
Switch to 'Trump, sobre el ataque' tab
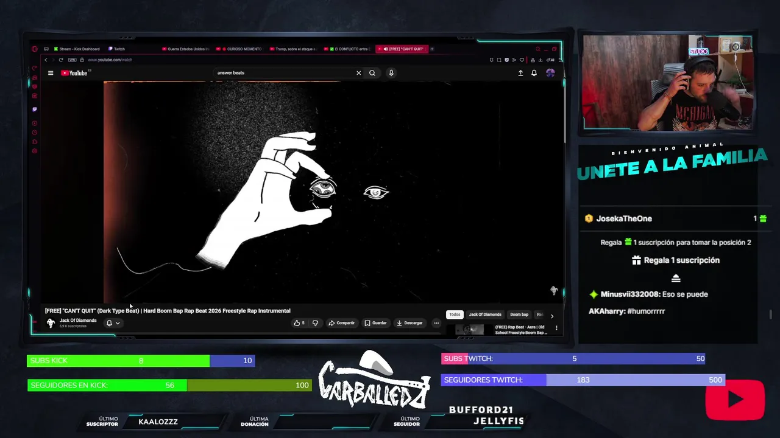(x=294, y=49)
